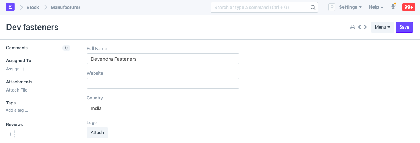Screen dimensions: 420x143
Task: Expand the Menu dropdown button
Action: [382, 27]
